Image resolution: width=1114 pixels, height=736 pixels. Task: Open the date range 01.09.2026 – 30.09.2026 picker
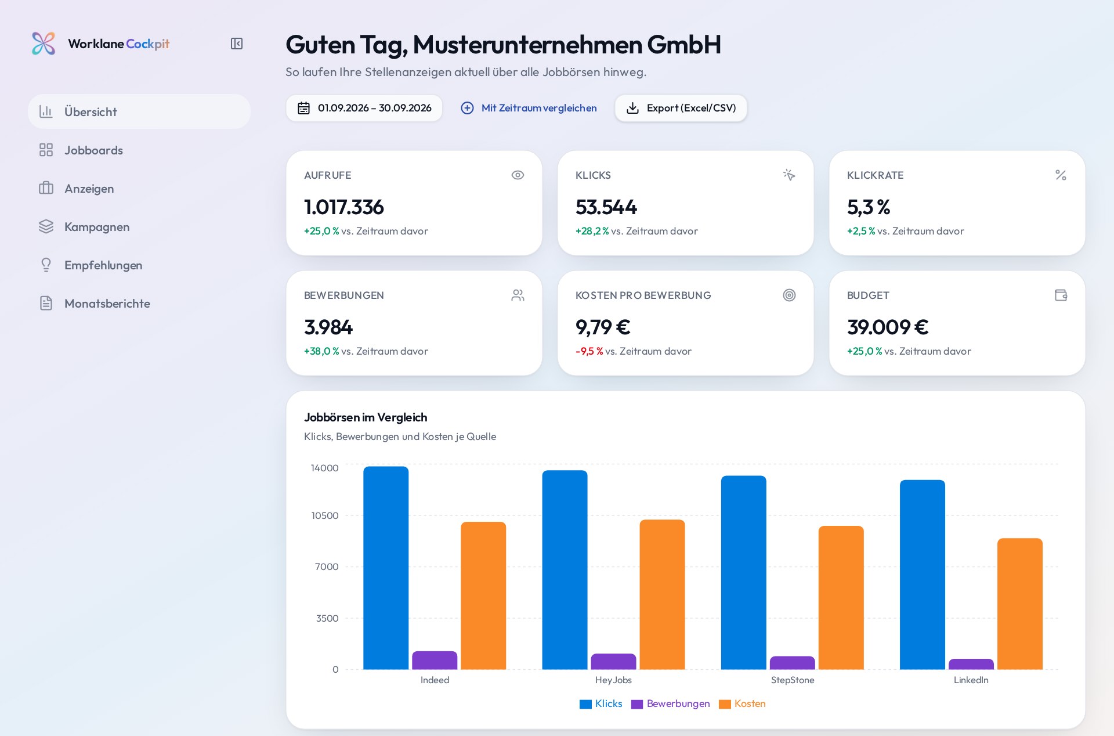tap(364, 108)
